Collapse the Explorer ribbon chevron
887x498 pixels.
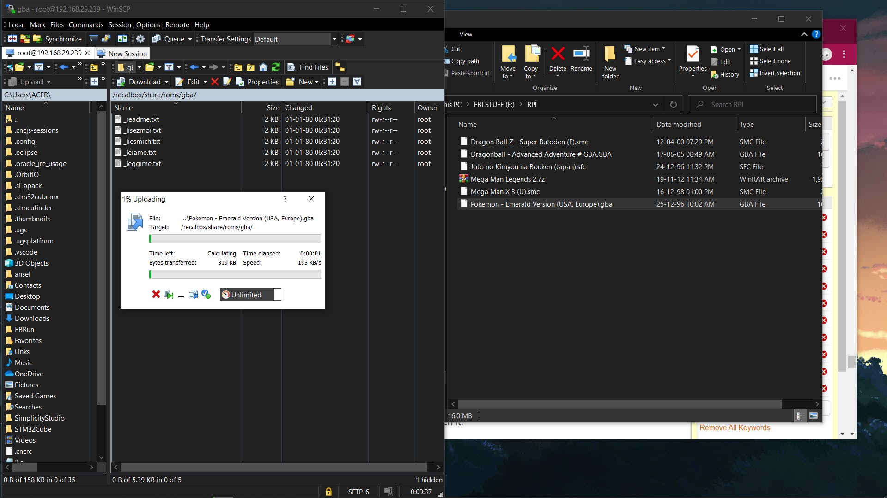coord(804,34)
